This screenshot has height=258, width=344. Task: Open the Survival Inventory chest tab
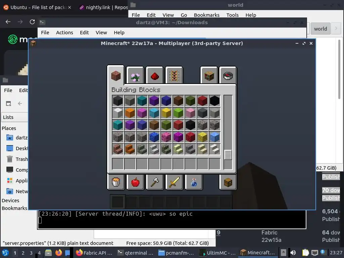tap(228, 182)
